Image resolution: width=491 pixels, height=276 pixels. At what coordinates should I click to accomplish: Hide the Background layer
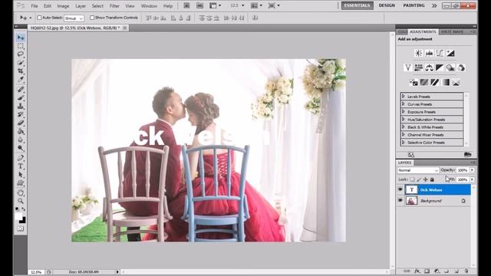(400, 201)
